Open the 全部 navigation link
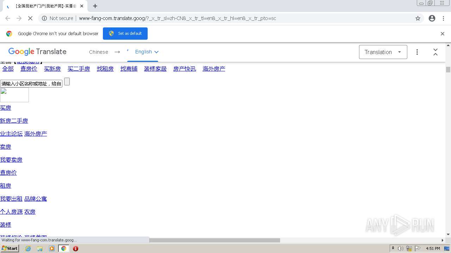The height and width of the screenshot is (253, 451). pyautogui.click(x=8, y=69)
